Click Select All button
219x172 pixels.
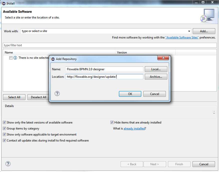pyautogui.click(x=14, y=97)
